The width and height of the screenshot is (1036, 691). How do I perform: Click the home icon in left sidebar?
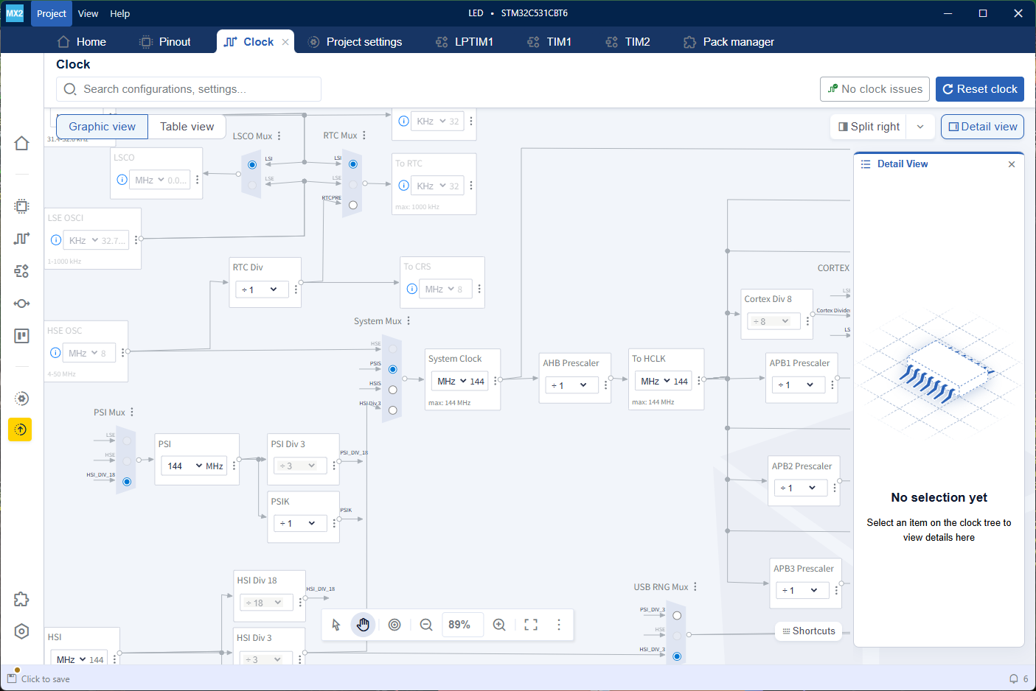click(x=21, y=143)
